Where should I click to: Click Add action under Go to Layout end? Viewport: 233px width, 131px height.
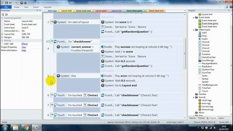pos(108,90)
